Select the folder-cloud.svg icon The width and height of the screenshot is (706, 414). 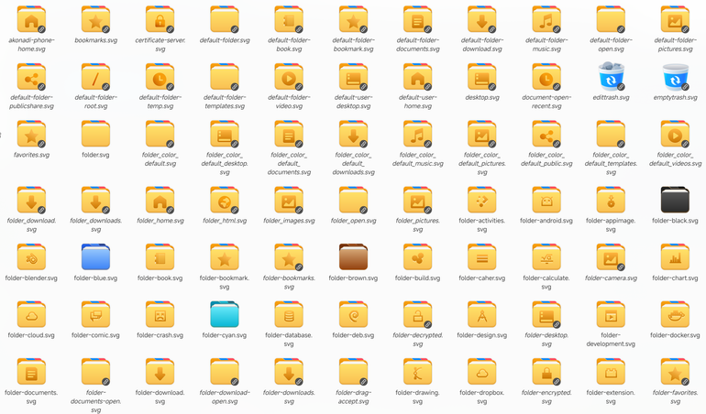31,314
